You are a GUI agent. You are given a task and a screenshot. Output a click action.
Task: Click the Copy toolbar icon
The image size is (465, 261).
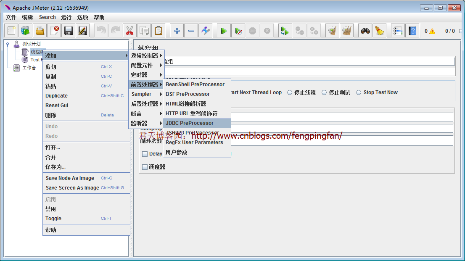point(144,31)
